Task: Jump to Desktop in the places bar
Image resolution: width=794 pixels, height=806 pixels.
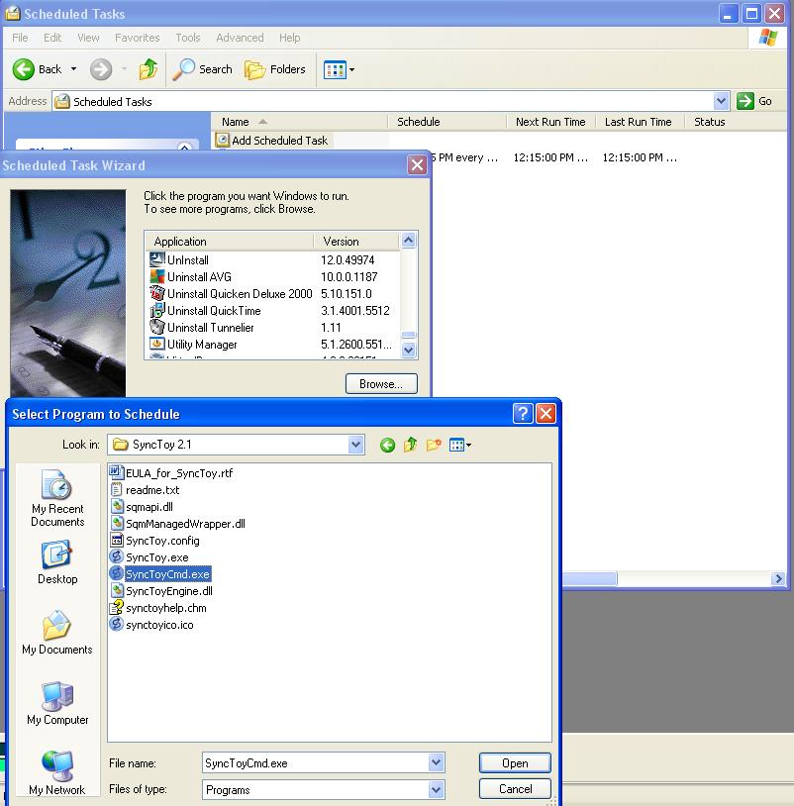Action: pyautogui.click(x=57, y=562)
